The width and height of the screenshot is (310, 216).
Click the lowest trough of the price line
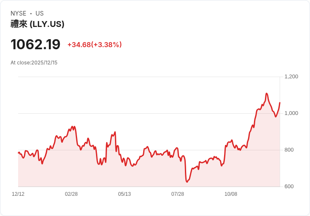(187, 182)
